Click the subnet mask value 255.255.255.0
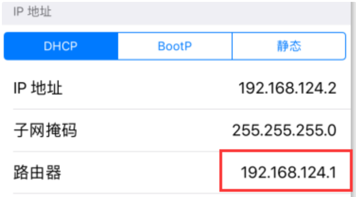This screenshot has width=356, height=197. coord(284,130)
